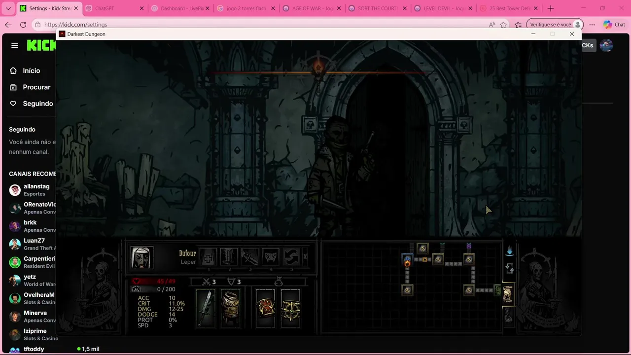This screenshot has width=631, height=355.
Task: Click the shield armor level icon
Action: (x=231, y=282)
